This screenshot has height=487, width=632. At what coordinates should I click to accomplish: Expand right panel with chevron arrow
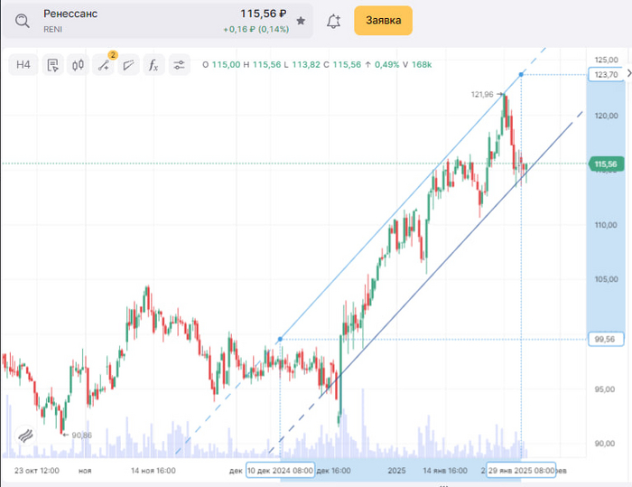pyautogui.click(x=628, y=73)
